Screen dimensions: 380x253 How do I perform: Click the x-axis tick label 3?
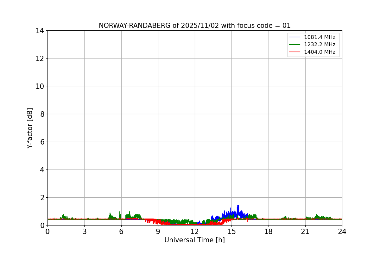(x=84, y=231)
